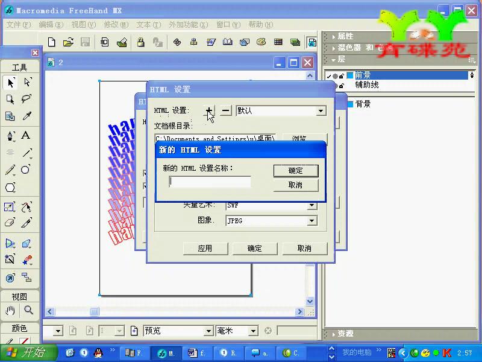
Task: Open the 默认 HTML setting dropdown
Action: click(321, 111)
